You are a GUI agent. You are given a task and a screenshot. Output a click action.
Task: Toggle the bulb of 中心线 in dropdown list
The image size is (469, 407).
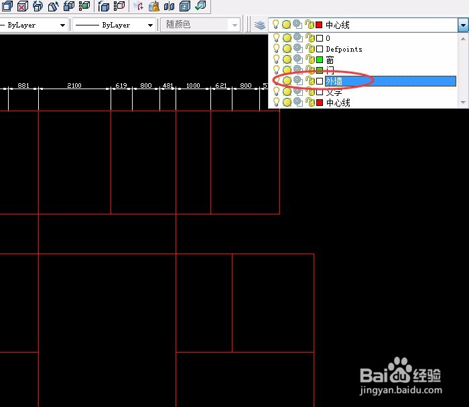(x=276, y=102)
